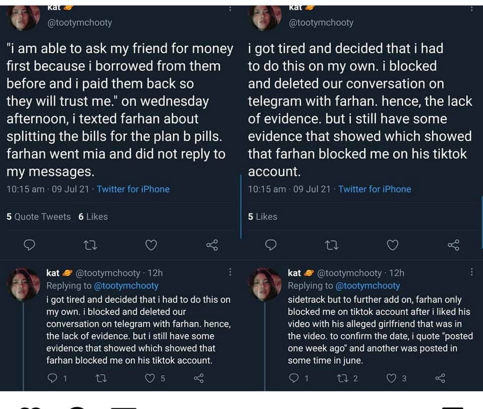Retweet the left main tweet
The image size is (483, 409).
point(91,245)
